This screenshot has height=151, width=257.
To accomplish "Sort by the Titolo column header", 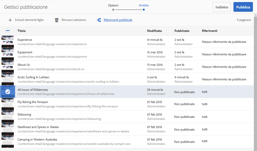I will [x=21, y=31].
